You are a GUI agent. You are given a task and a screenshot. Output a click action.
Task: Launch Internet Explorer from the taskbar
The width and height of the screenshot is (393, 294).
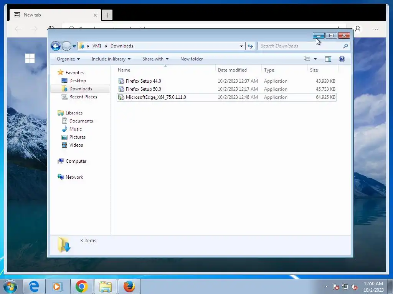coord(34,286)
